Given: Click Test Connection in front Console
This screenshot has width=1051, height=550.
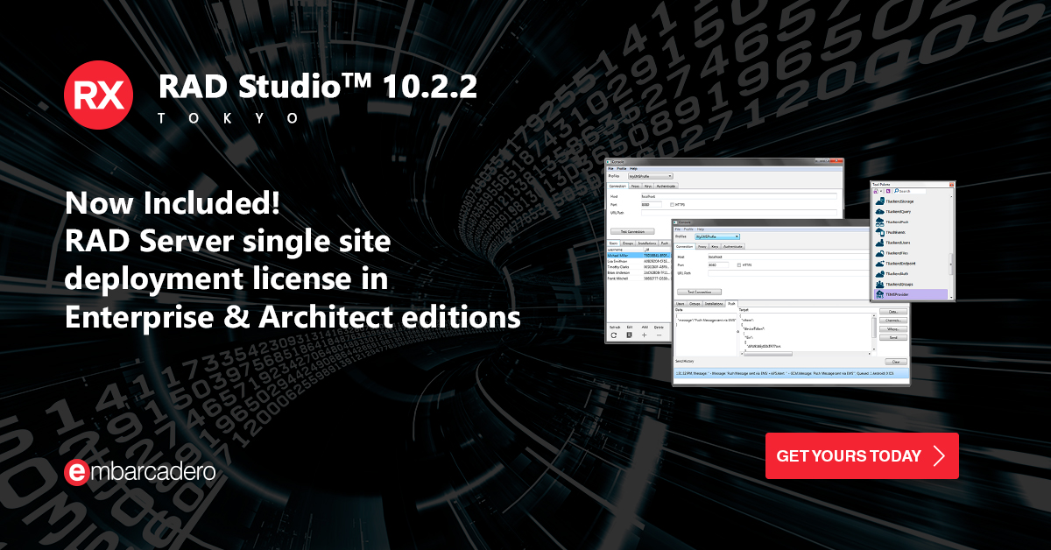Looking at the screenshot, I should point(699,292).
